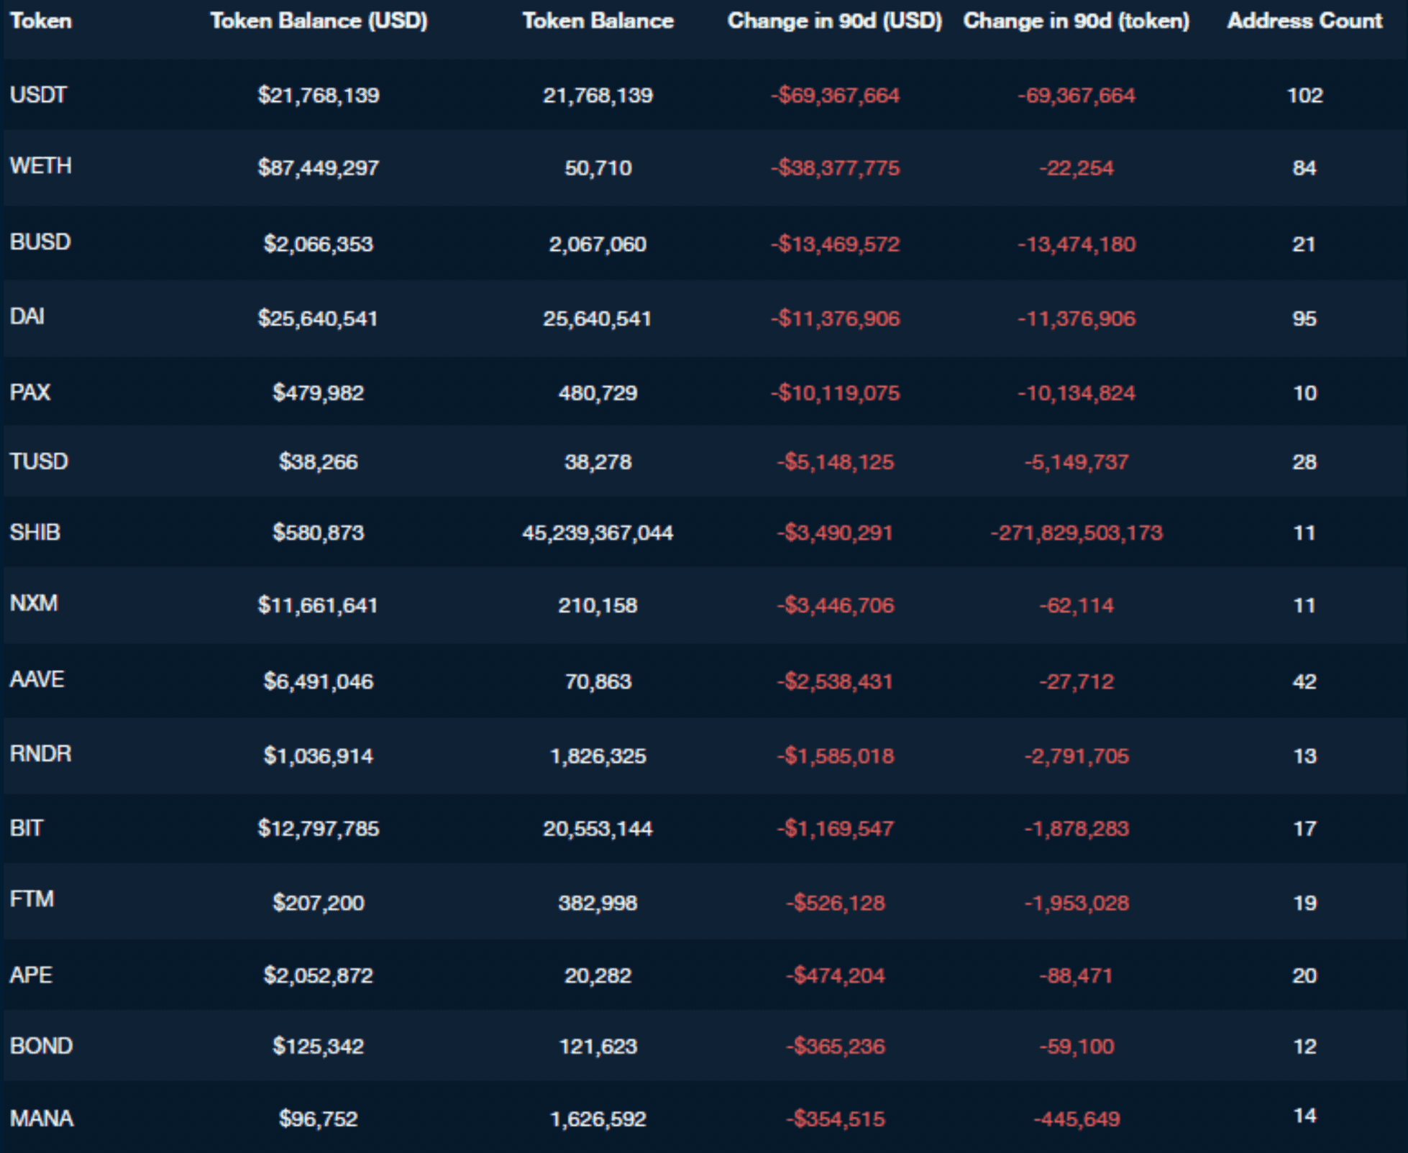1408x1153 pixels.
Task: Open the WETH token entry
Action: click(x=40, y=166)
